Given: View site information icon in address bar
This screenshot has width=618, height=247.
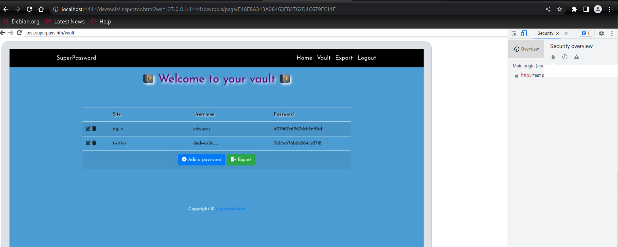Looking at the screenshot, I should tap(56, 9).
